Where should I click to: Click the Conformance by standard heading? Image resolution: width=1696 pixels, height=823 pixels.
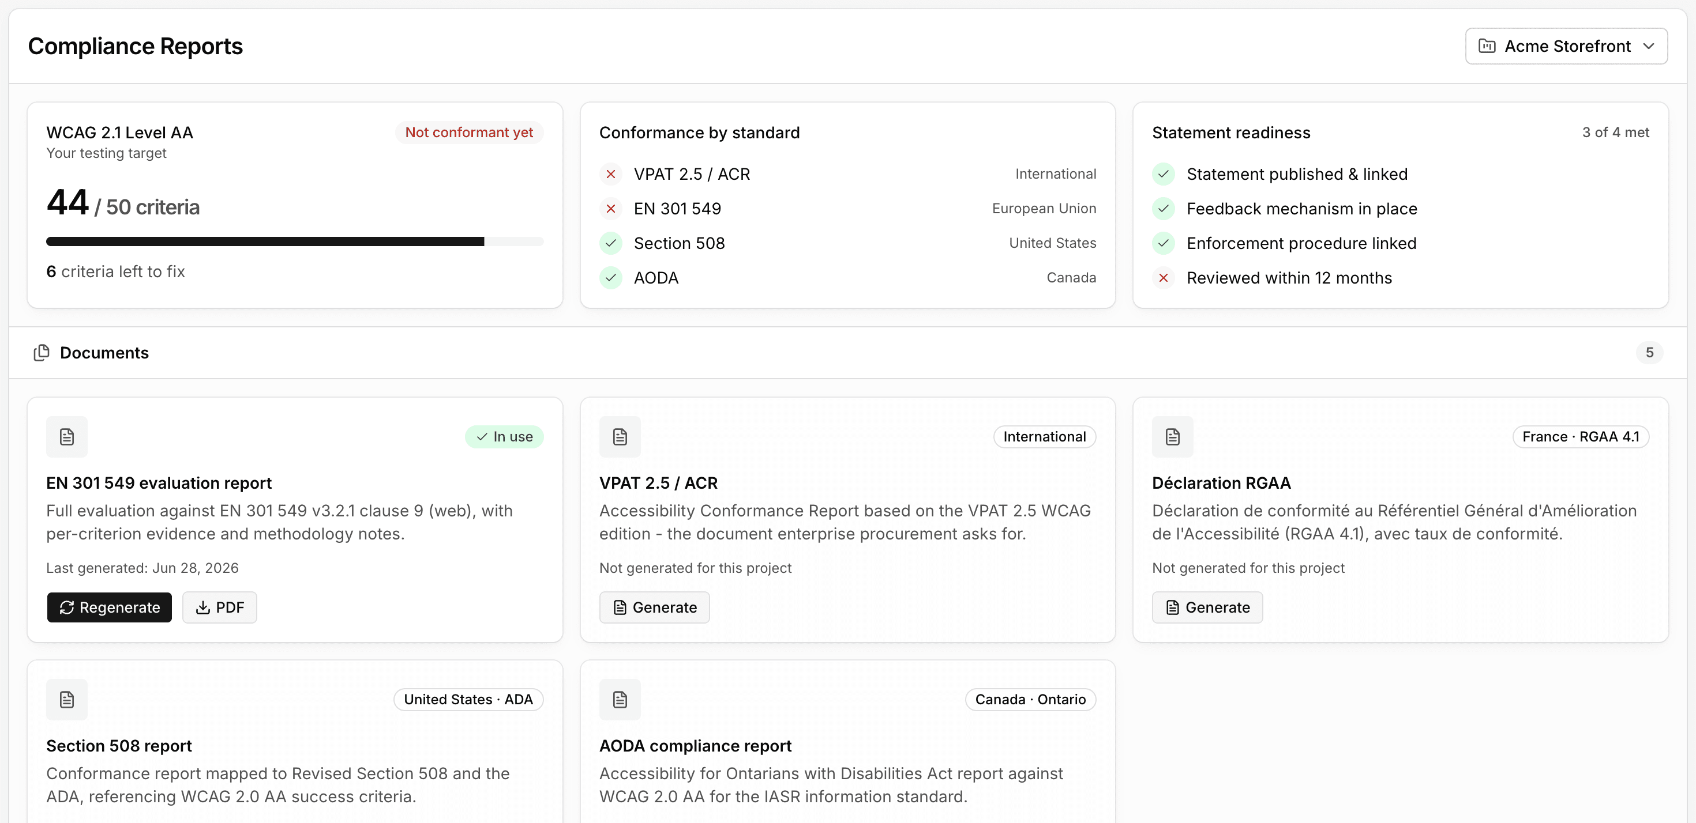coord(699,132)
